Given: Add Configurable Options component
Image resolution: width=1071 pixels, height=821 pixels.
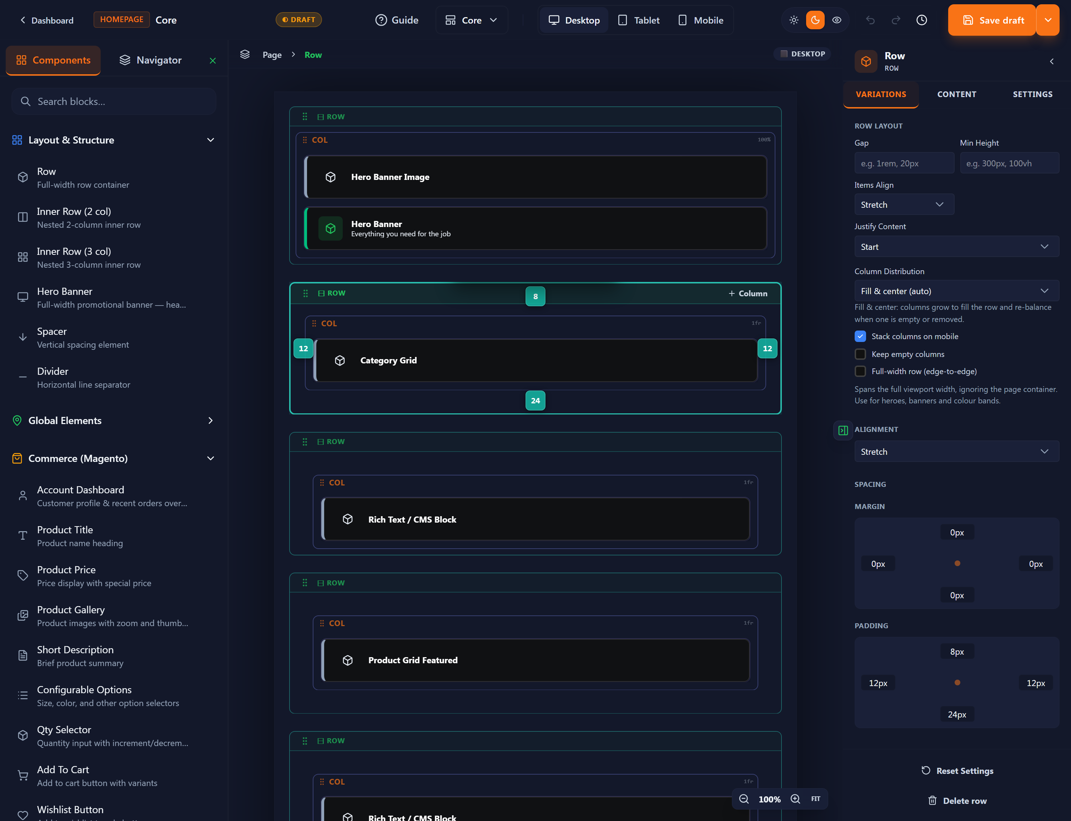Looking at the screenshot, I should tap(114, 696).
